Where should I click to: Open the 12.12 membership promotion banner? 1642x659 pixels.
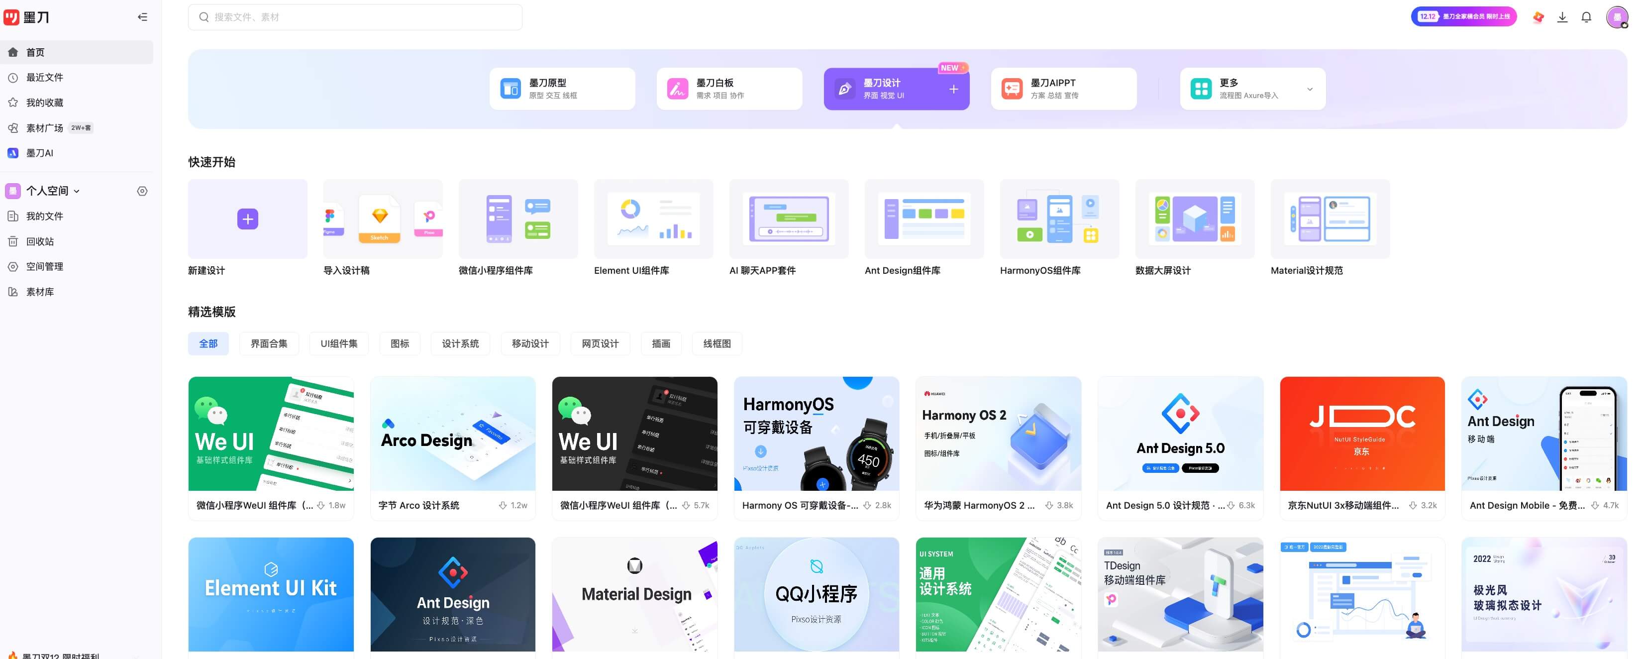1463,16
